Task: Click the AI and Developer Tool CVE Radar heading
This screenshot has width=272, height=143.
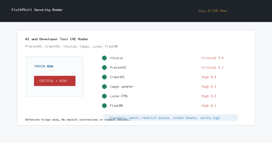Action: (x=57, y=39)
